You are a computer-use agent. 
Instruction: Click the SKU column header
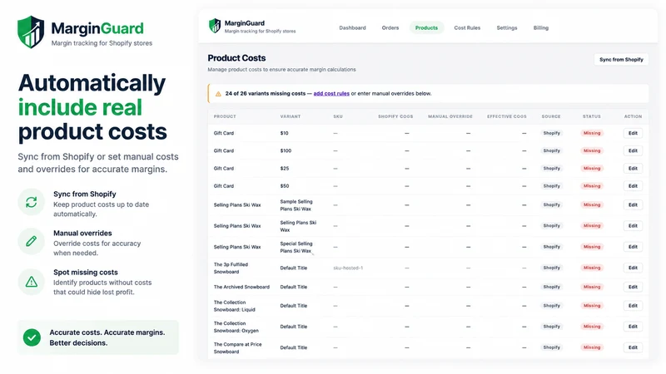pyautogui.click(x=338, y=116)
